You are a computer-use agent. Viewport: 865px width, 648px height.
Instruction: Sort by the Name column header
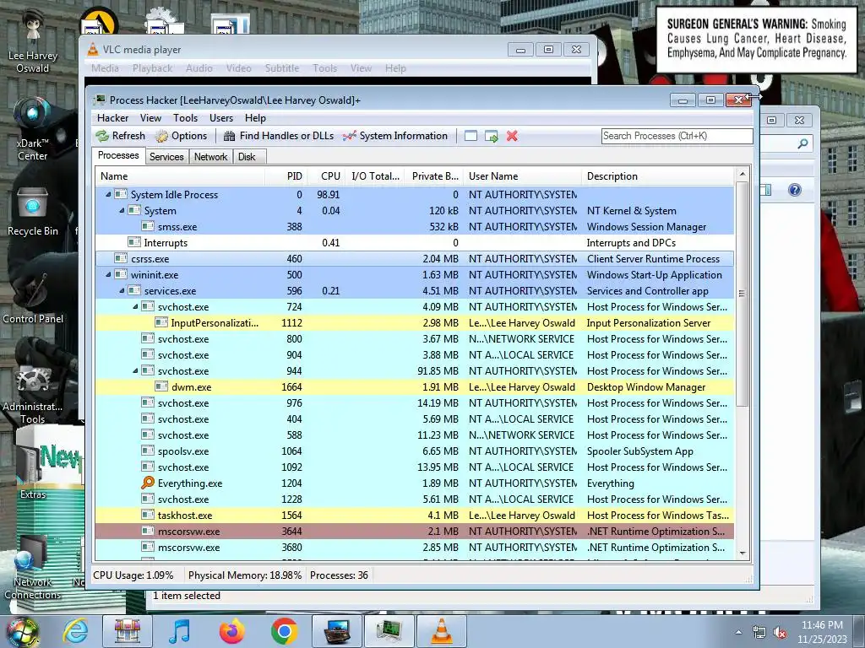pos(180,176)
